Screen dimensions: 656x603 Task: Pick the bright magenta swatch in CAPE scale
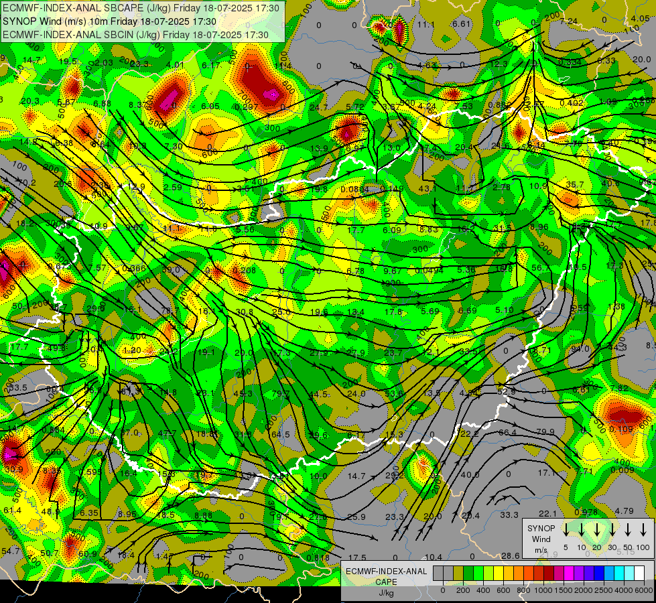pos(569,573)
